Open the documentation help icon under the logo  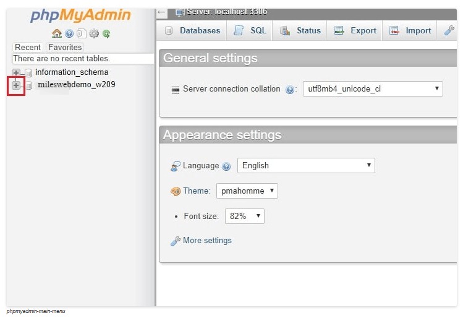coord(69,33)
